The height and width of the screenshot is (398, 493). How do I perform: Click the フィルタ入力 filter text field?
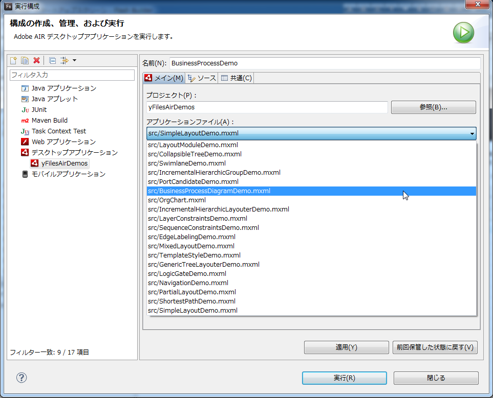click(x=72, y=75)
